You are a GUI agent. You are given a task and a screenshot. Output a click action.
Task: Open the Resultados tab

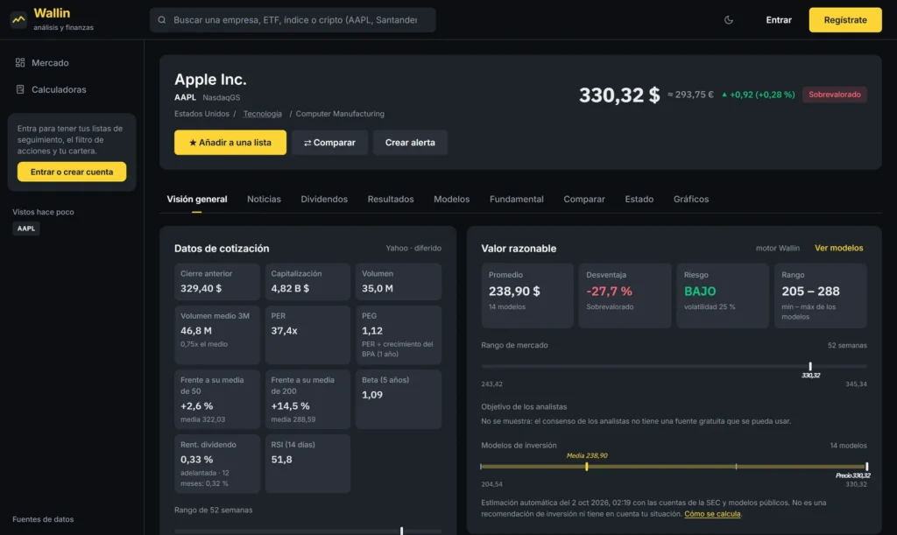coord(390,199)
